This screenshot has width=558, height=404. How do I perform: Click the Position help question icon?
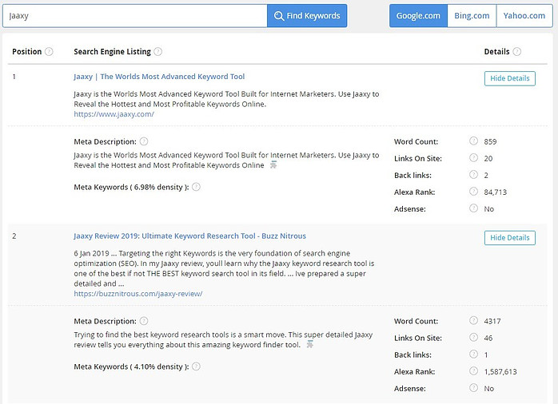click(49, 52)
